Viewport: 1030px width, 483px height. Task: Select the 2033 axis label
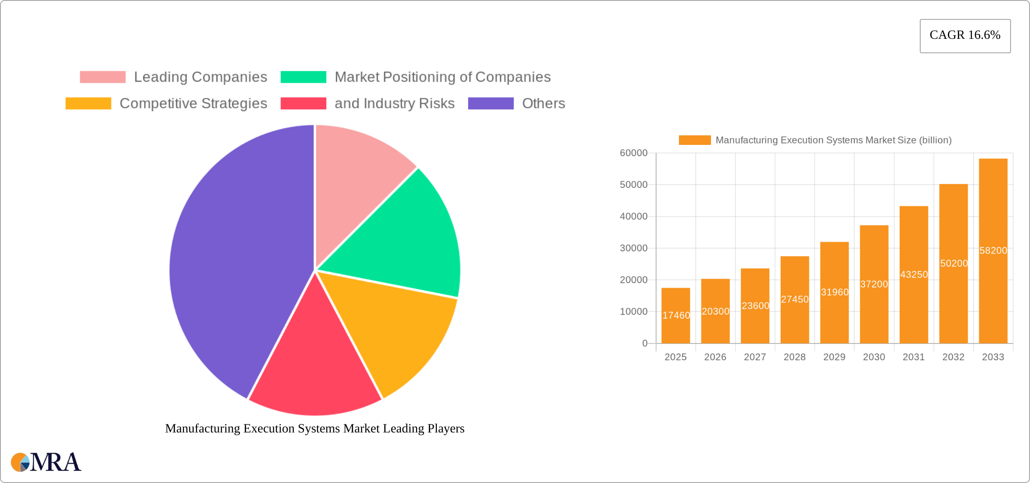click(x=992, y=357)
